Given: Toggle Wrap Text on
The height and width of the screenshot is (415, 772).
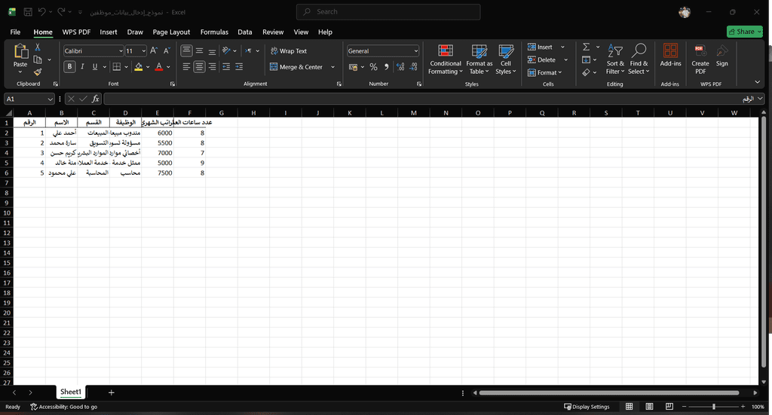Looking at the screenshot, I should [288, 51].
